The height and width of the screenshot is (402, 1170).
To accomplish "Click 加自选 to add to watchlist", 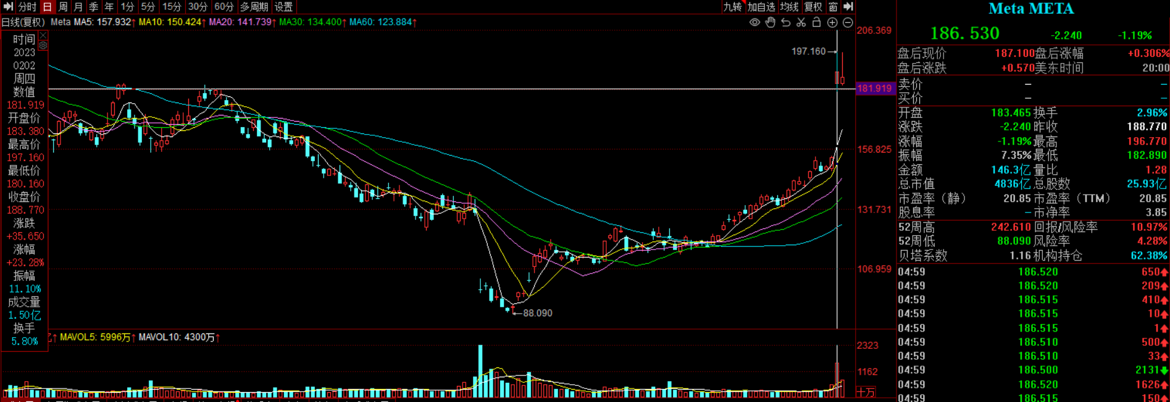I will pyautogui.click(x=761, y=7).
